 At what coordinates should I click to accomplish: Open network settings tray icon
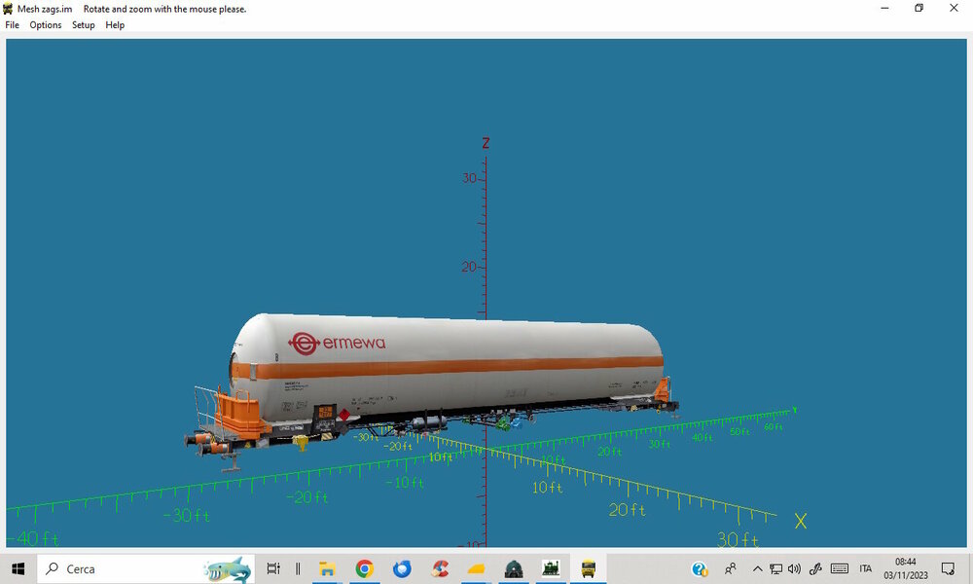click(775, 568)
